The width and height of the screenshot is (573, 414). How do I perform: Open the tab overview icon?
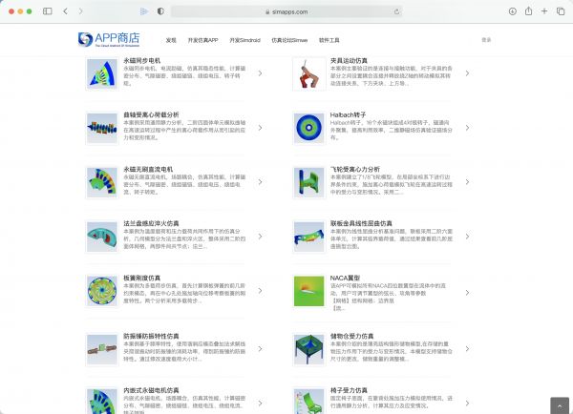[561, 10]
